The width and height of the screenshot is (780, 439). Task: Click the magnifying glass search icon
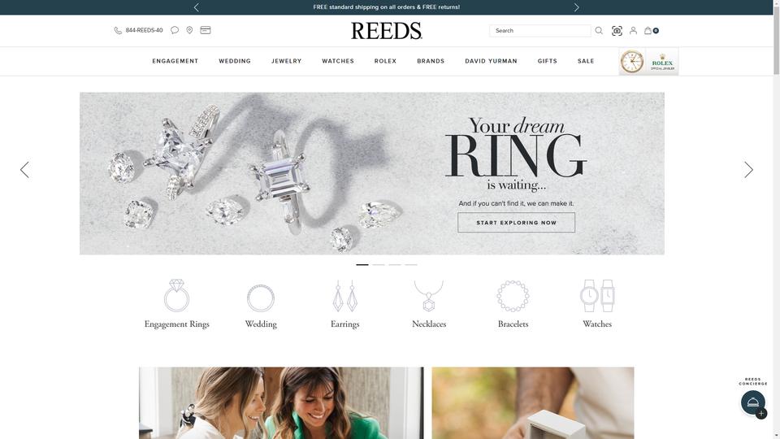[x=599, y=31]
